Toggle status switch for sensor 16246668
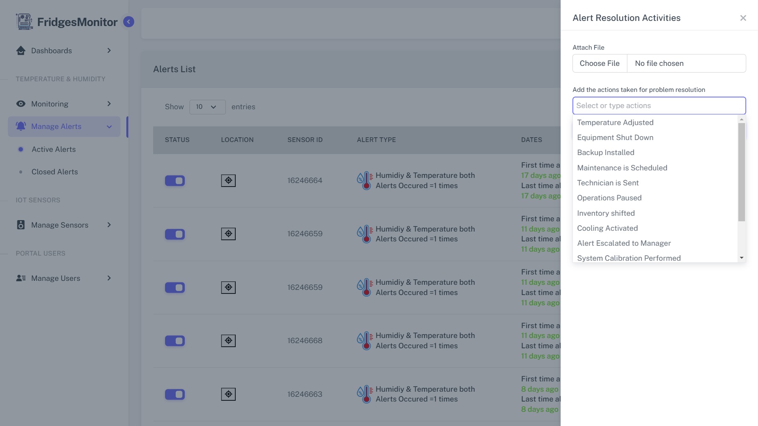Image resolution: width=758 pixels, height=426 pixels. (175, 341)
